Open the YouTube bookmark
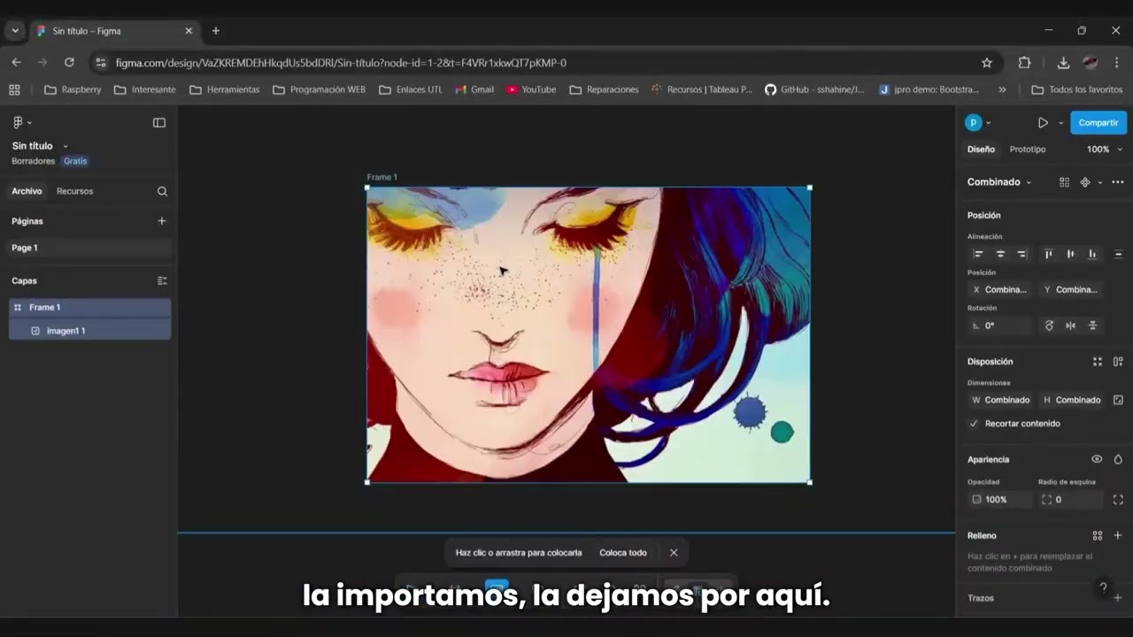The height and width of the screenshot is (637, 1133). (x=531, y=89)
